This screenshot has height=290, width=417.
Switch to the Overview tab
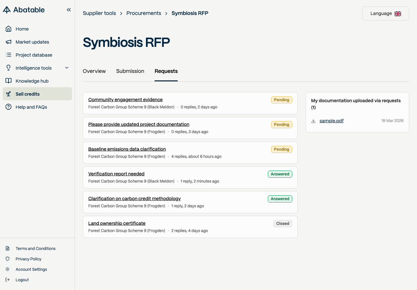(94, 71)
